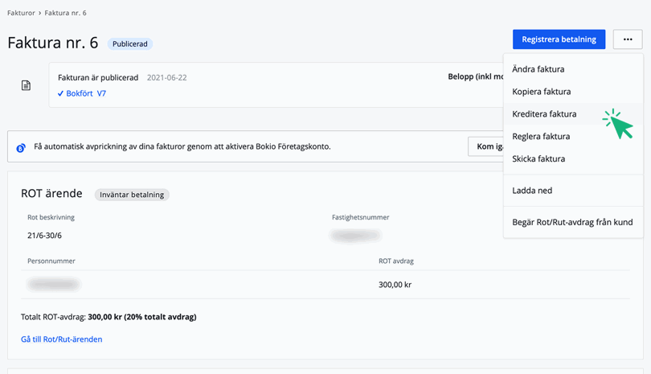The image size is (651, 374).
Task: Click the breadcrumb chevron separator
Action: pyautogui.click(x=40, y=14)
